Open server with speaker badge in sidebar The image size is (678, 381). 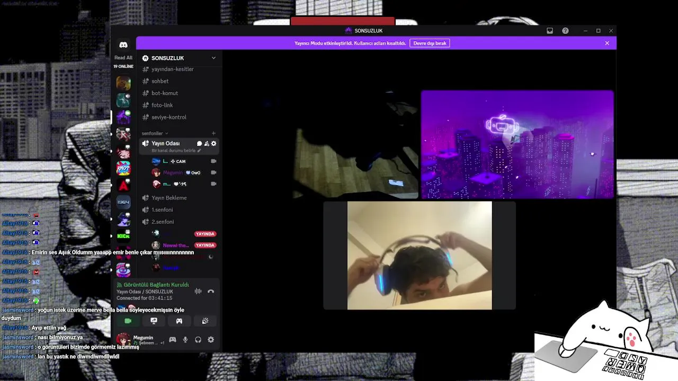tap(123, 100)
